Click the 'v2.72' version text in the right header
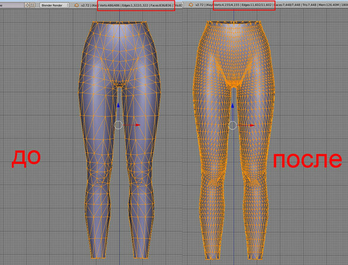 pyautogui.click(x=199, y=5)
